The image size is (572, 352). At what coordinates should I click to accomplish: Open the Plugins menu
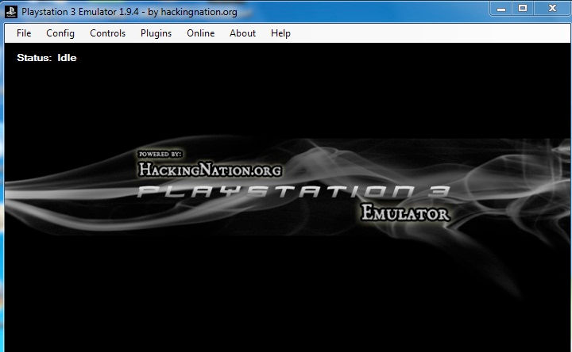click(x=157, y=33)
